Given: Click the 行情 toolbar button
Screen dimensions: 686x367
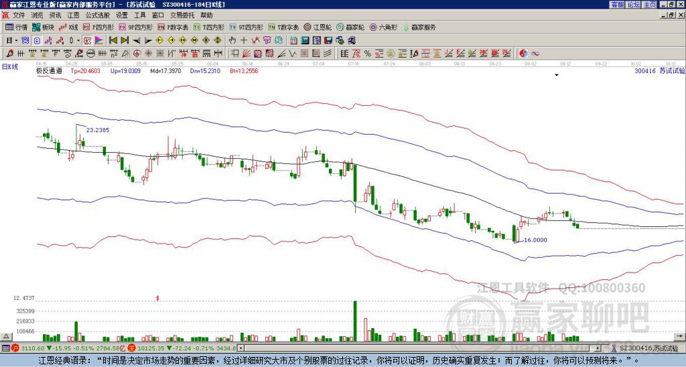Looking at the screenshot, I should tap(16, 27).
